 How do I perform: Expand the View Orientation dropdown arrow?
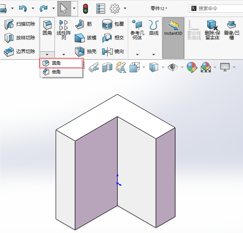pyautogui.click(x=144, y=67)
